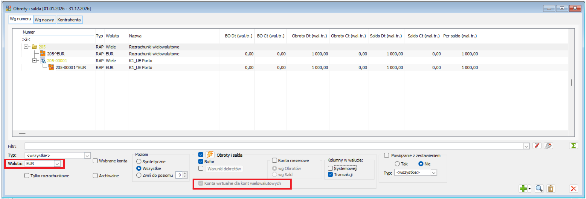Image resolution: width=586 pixels, height=199 pixels.
Task: Click the trash can delete icon
Action: tap(551, 189)
